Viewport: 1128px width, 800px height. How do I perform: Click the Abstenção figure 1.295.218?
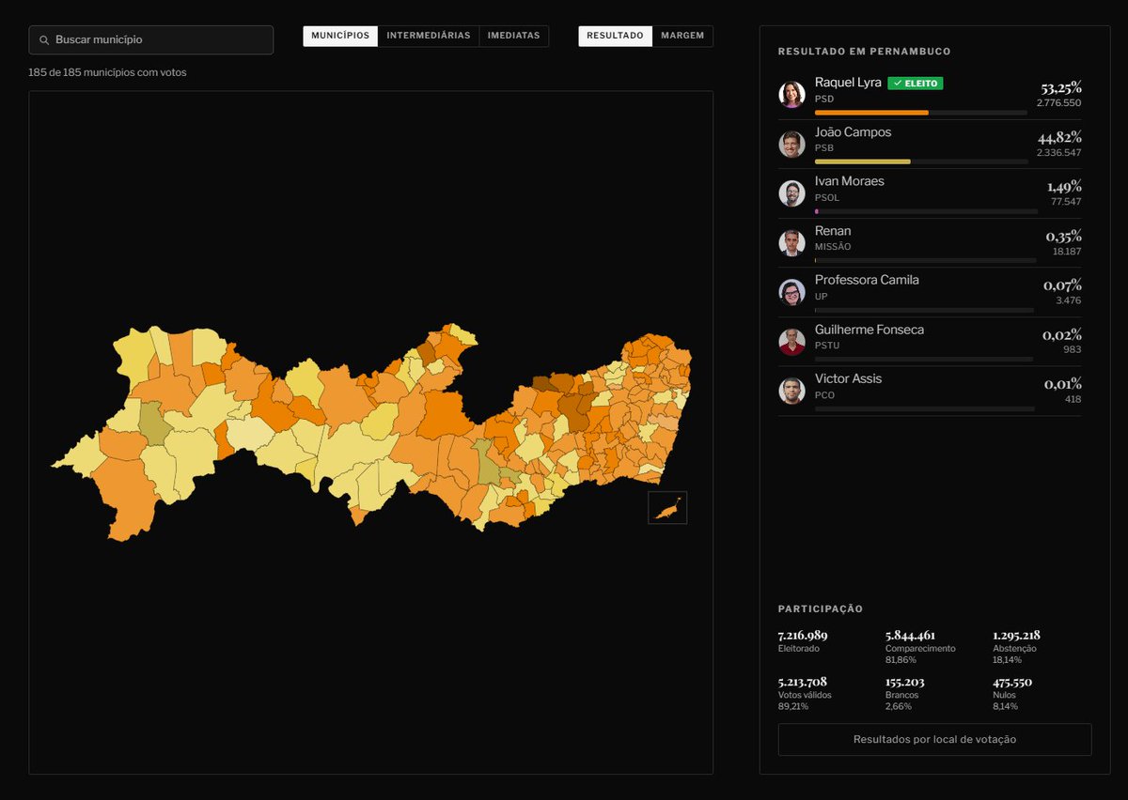[x=1016, y=635]
